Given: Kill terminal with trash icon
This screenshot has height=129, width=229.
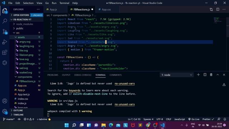Looking at the screenshot, I should tap(211, 75).
